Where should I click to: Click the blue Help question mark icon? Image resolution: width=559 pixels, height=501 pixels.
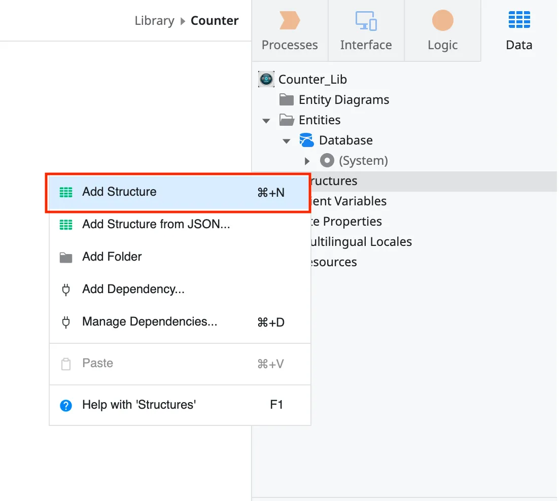pyautogui.click(x=66, y=405)
